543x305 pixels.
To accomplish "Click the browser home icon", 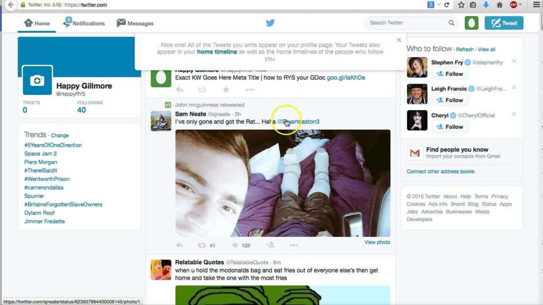I will tap(500, 5).
